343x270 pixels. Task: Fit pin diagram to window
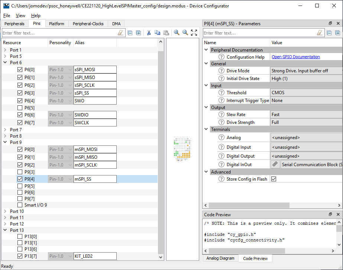(194, 33)
